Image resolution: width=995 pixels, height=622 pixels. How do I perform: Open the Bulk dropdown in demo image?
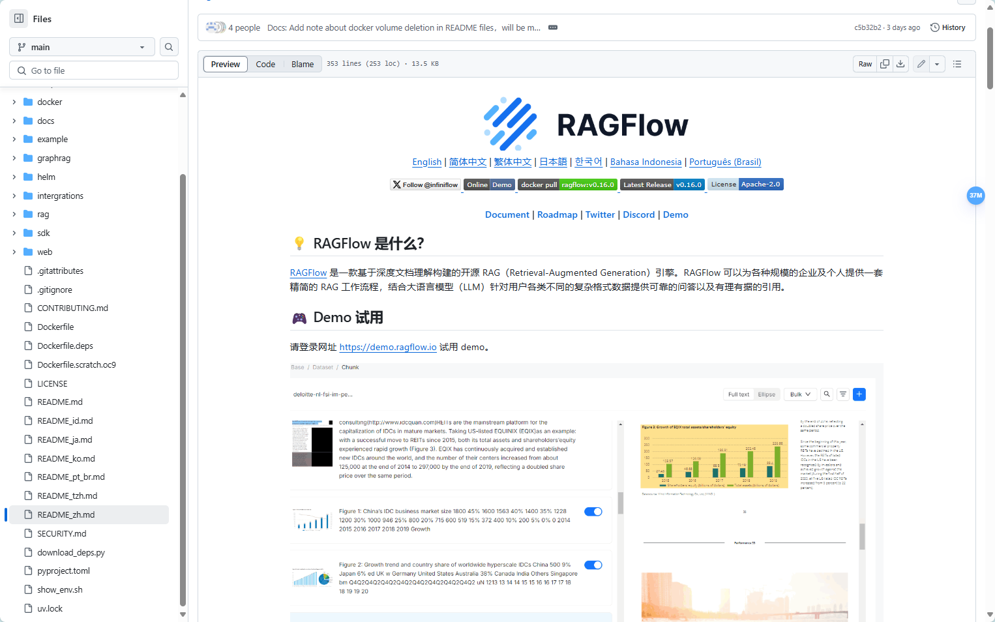(x=800, y=394)
